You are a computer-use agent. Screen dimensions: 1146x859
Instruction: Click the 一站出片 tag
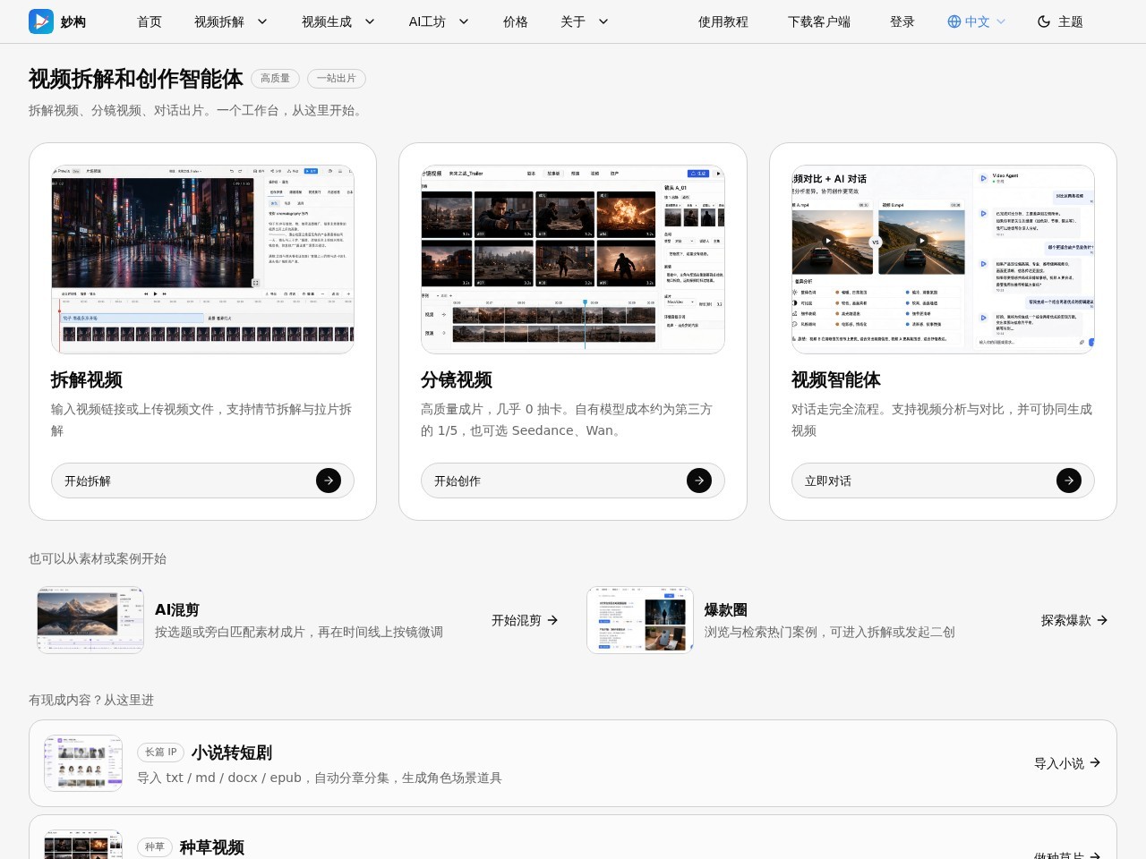click(337, 79)
